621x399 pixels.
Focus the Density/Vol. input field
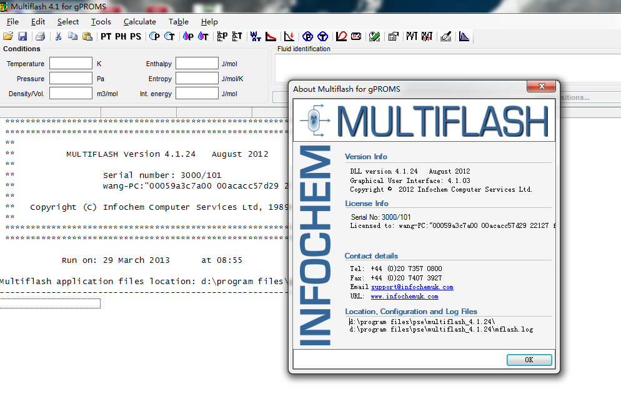tap(71, 94)
